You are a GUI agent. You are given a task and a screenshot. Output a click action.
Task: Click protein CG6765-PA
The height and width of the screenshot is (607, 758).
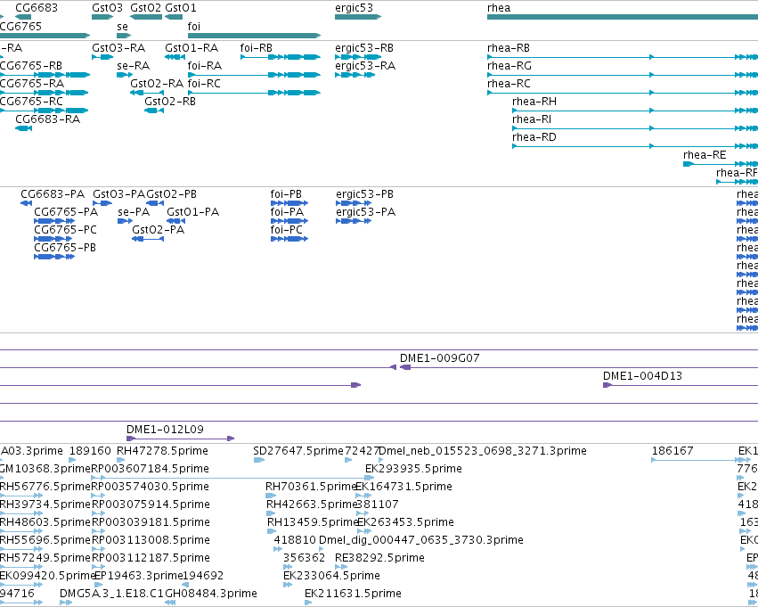pos(54,221)
